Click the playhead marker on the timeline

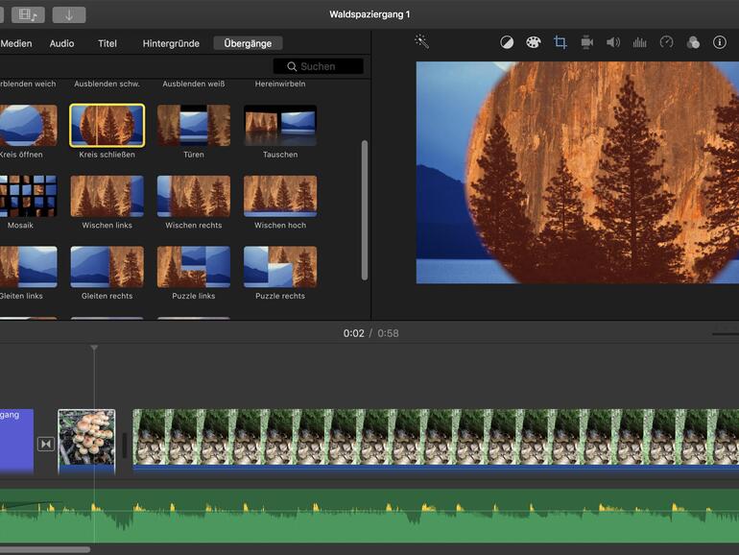click(x=94, y=348)
